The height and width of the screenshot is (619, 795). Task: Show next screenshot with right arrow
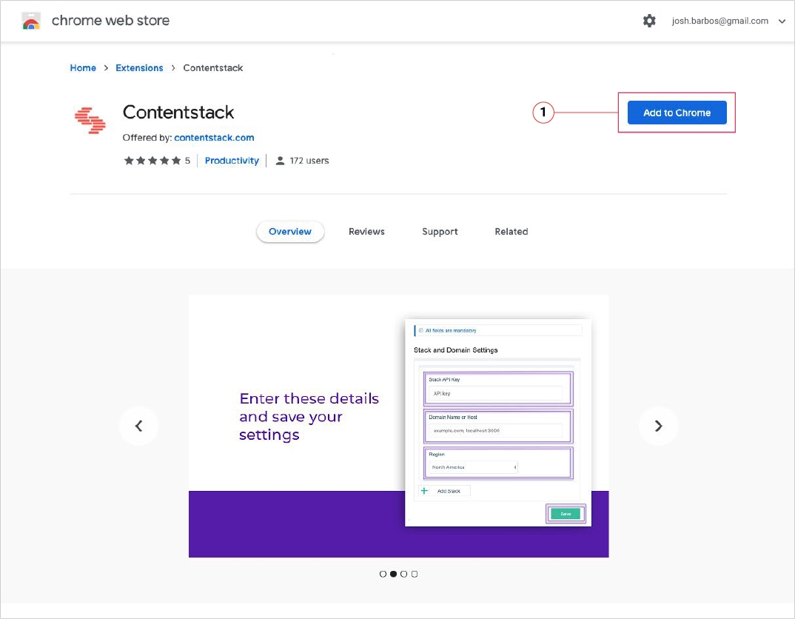tap(658, 426)
